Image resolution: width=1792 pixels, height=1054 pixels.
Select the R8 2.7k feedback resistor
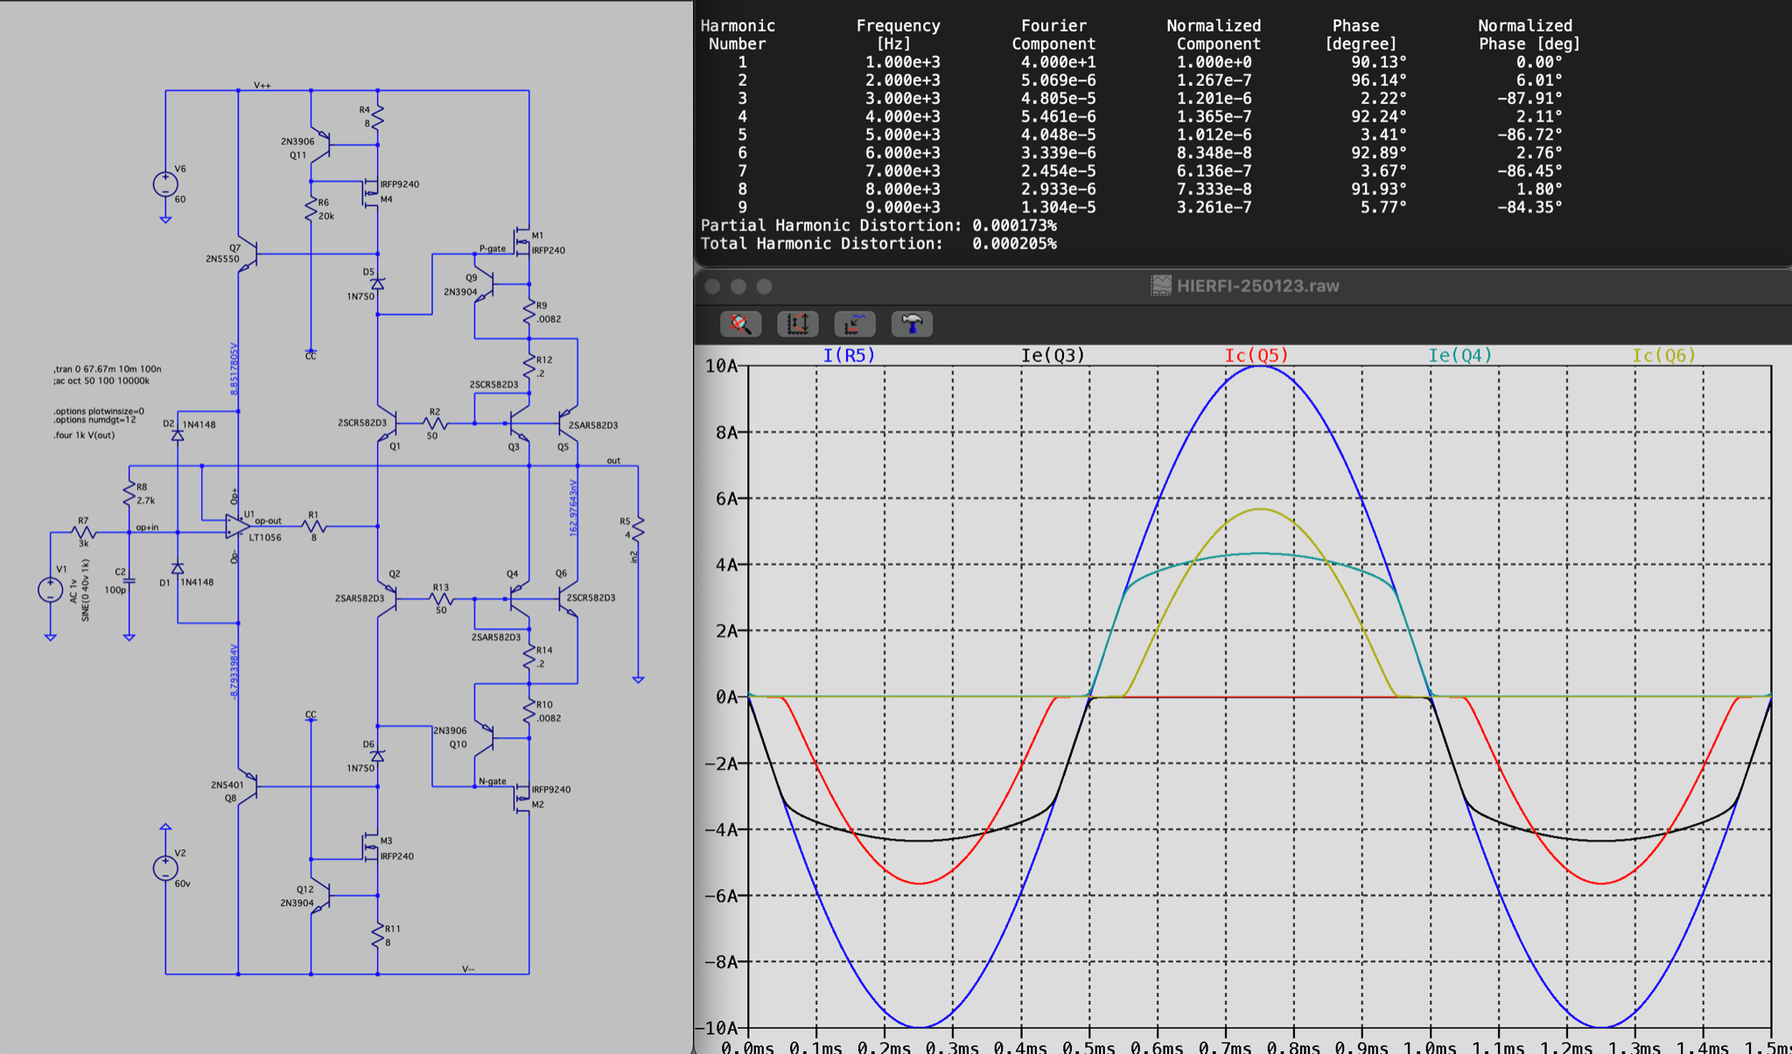coord(129,494)
